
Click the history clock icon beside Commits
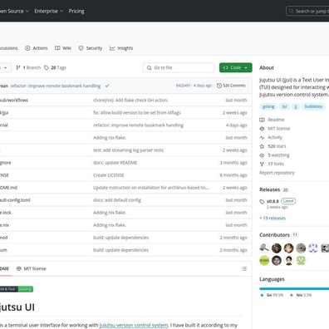point(219,86)
